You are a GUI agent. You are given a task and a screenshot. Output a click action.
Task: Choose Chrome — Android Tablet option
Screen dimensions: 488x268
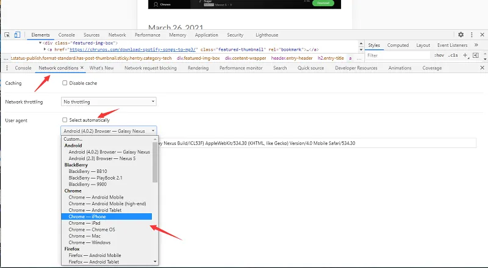(107, 210)
